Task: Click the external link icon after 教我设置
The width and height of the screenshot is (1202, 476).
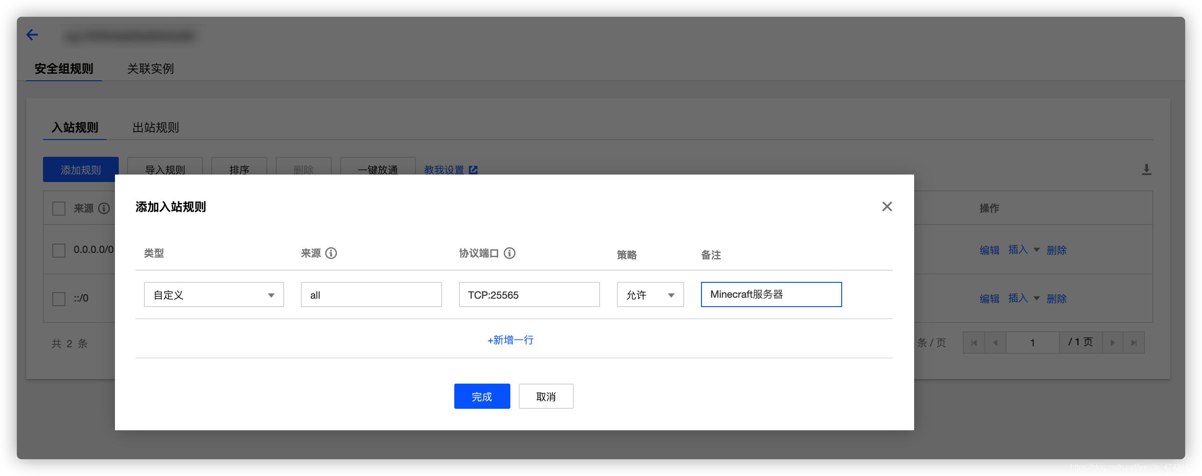Action: point(473,170)
